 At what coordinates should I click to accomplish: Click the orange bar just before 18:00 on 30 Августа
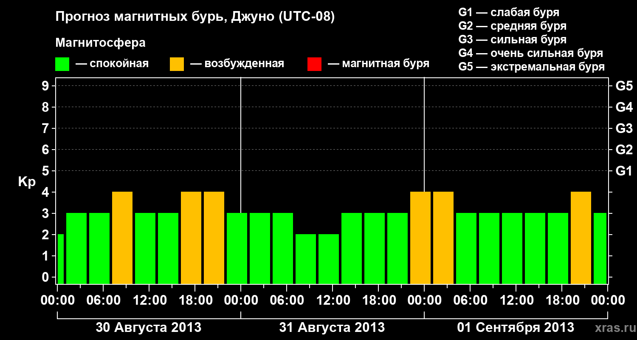[191, 238]
